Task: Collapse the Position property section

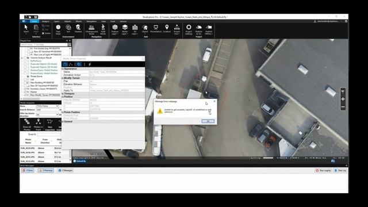Action: click(63, 97)
